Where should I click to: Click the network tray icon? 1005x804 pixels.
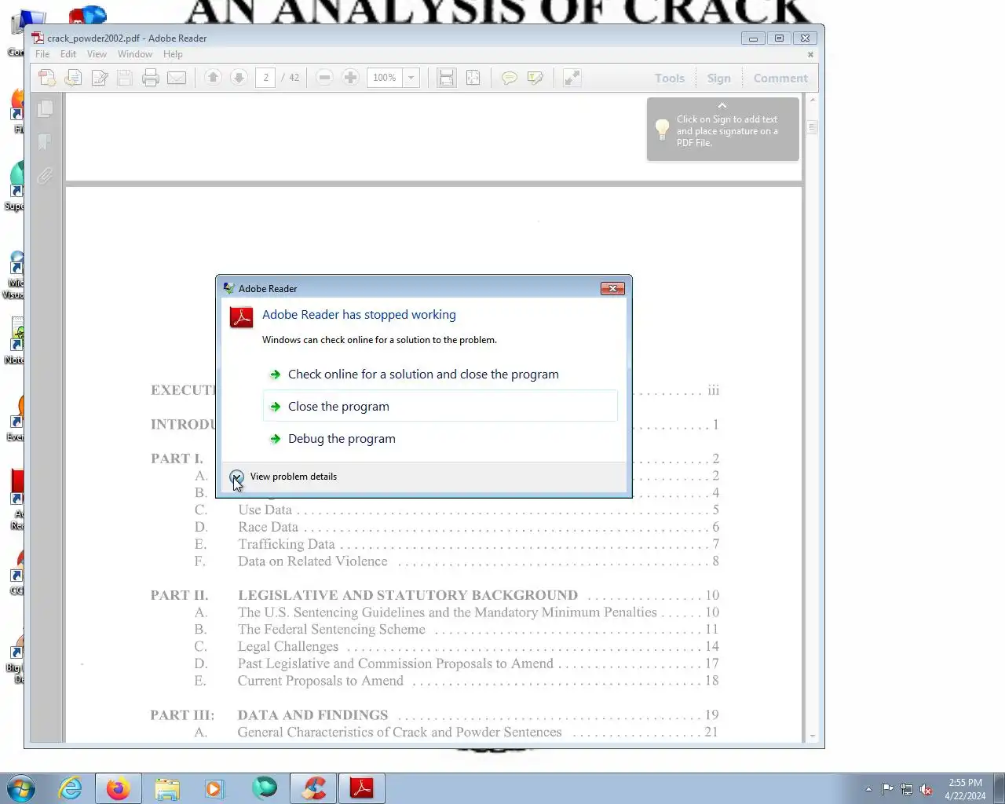click(x=907, y=789)
